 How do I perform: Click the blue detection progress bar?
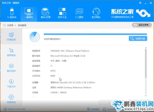click(95, 34)
